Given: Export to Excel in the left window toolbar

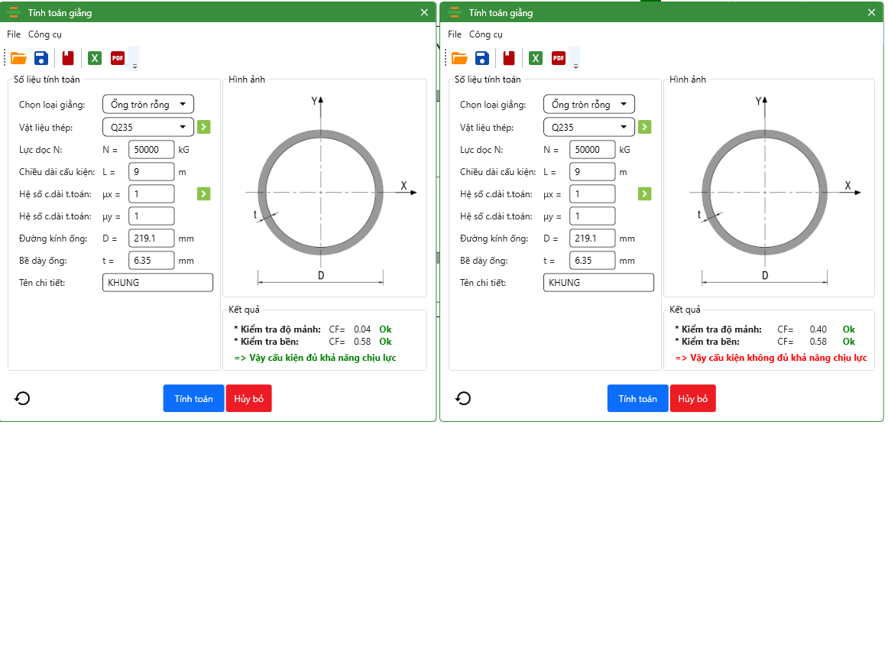Looking at the screenshot, I should [95, 58].
